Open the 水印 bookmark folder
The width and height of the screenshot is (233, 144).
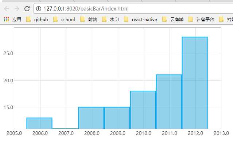[x=110, y=19]
